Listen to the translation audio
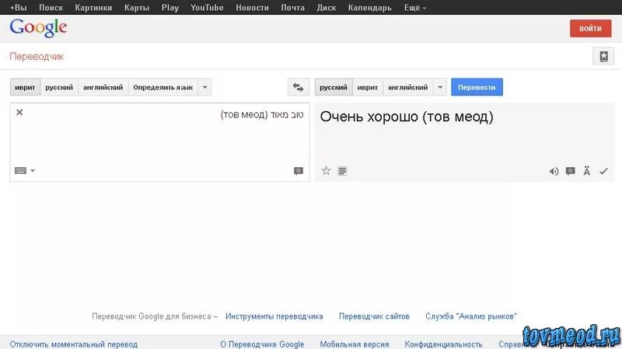The width and height of the screenshot is (622, 349). (x=554, y=171)
